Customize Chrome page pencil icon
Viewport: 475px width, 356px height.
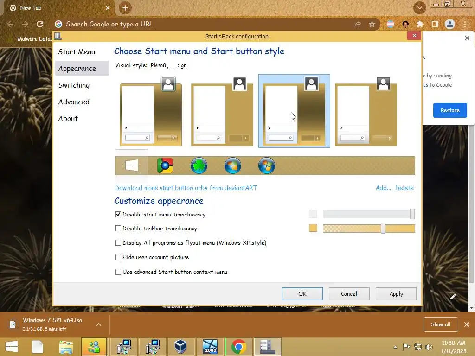pyautogui.click(x=453, y=297)
